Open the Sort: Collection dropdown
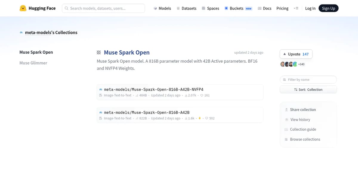The height and width of the screenshot is (179, 358). tap(308, 89)
